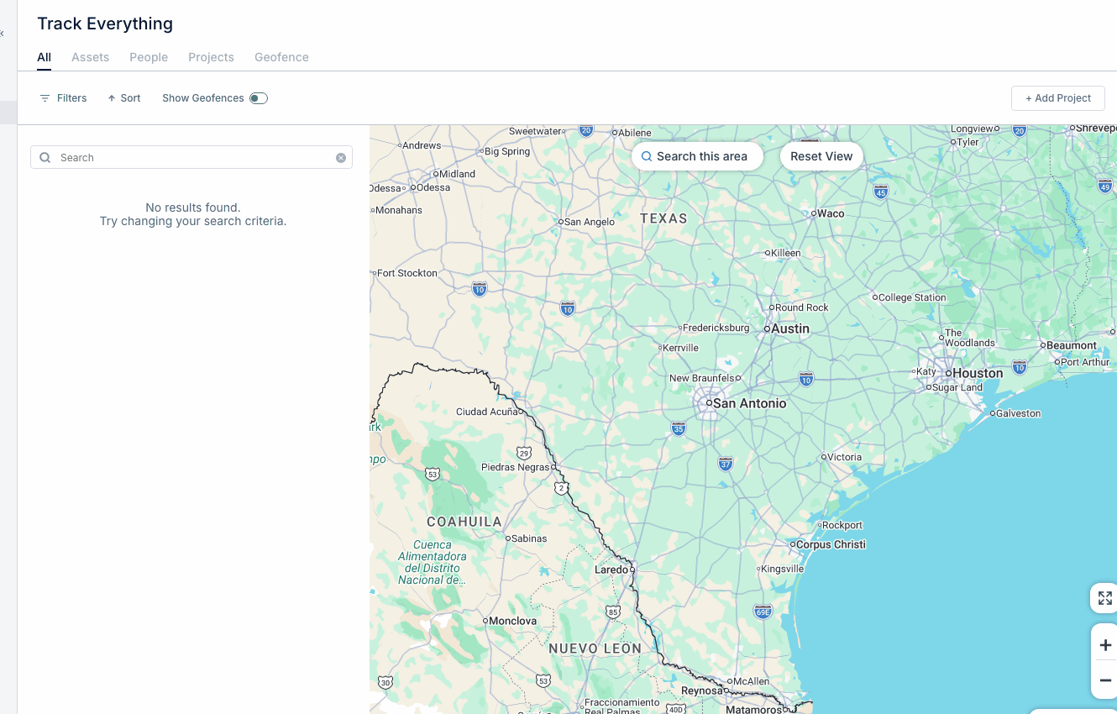Open the People tab
Viewport: 1117px width, 714px height.
coord(149,57)
